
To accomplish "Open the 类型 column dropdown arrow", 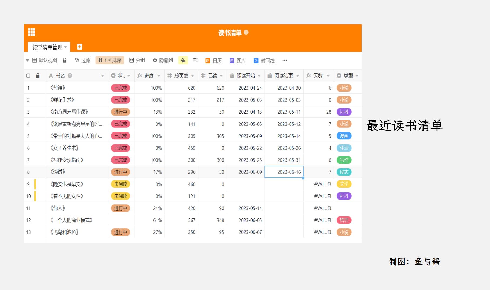I will pyautogui.click(x=357, y=76).
